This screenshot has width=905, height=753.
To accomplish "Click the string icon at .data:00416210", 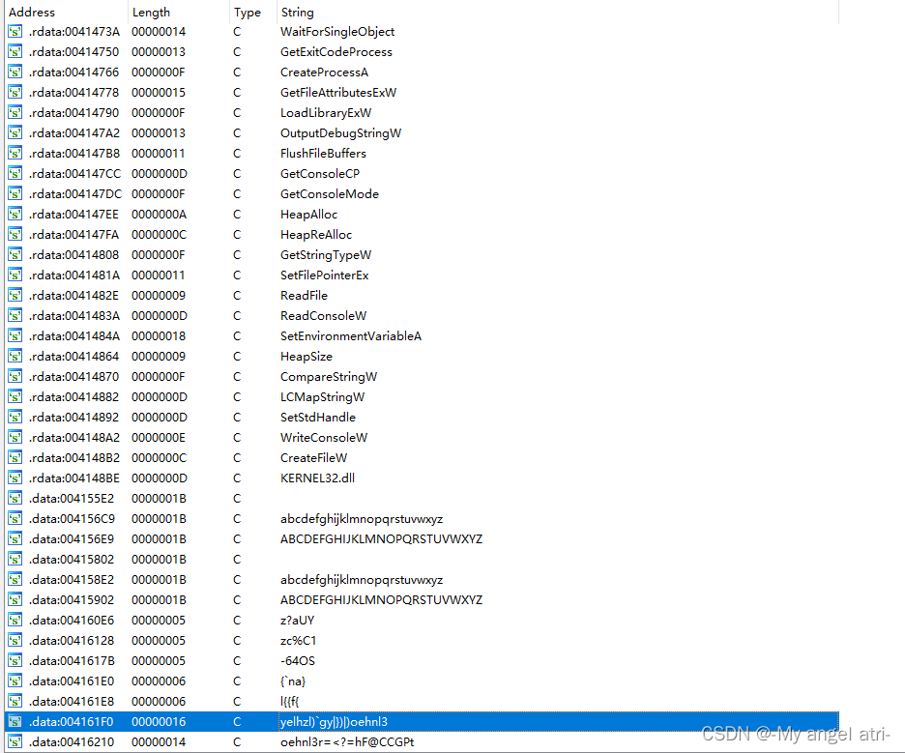I will [x=15, y=742].
